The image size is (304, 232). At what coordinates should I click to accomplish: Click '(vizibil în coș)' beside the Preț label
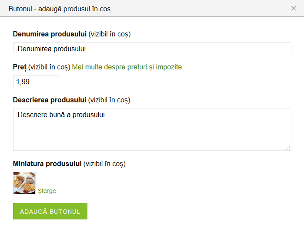pos(49,67)
